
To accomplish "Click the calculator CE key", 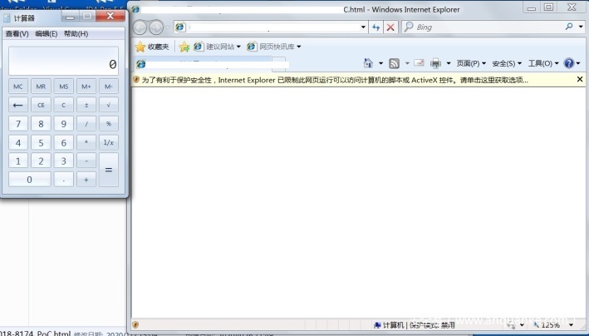I will 41,105.
